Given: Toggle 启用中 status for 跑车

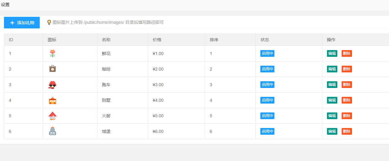Looking at the screenshot, I should point(267,85).
